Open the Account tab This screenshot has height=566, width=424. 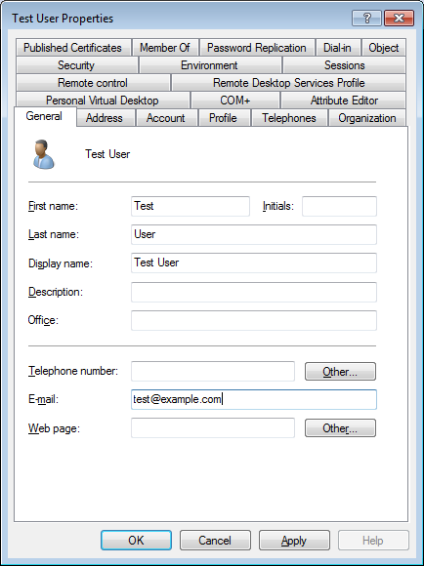click(166, 118)
